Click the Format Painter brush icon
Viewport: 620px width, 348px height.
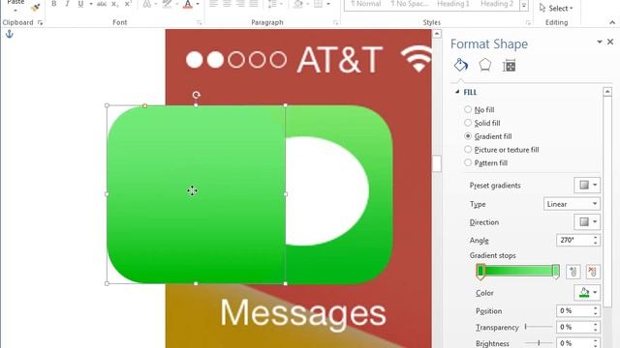point(36,7)
